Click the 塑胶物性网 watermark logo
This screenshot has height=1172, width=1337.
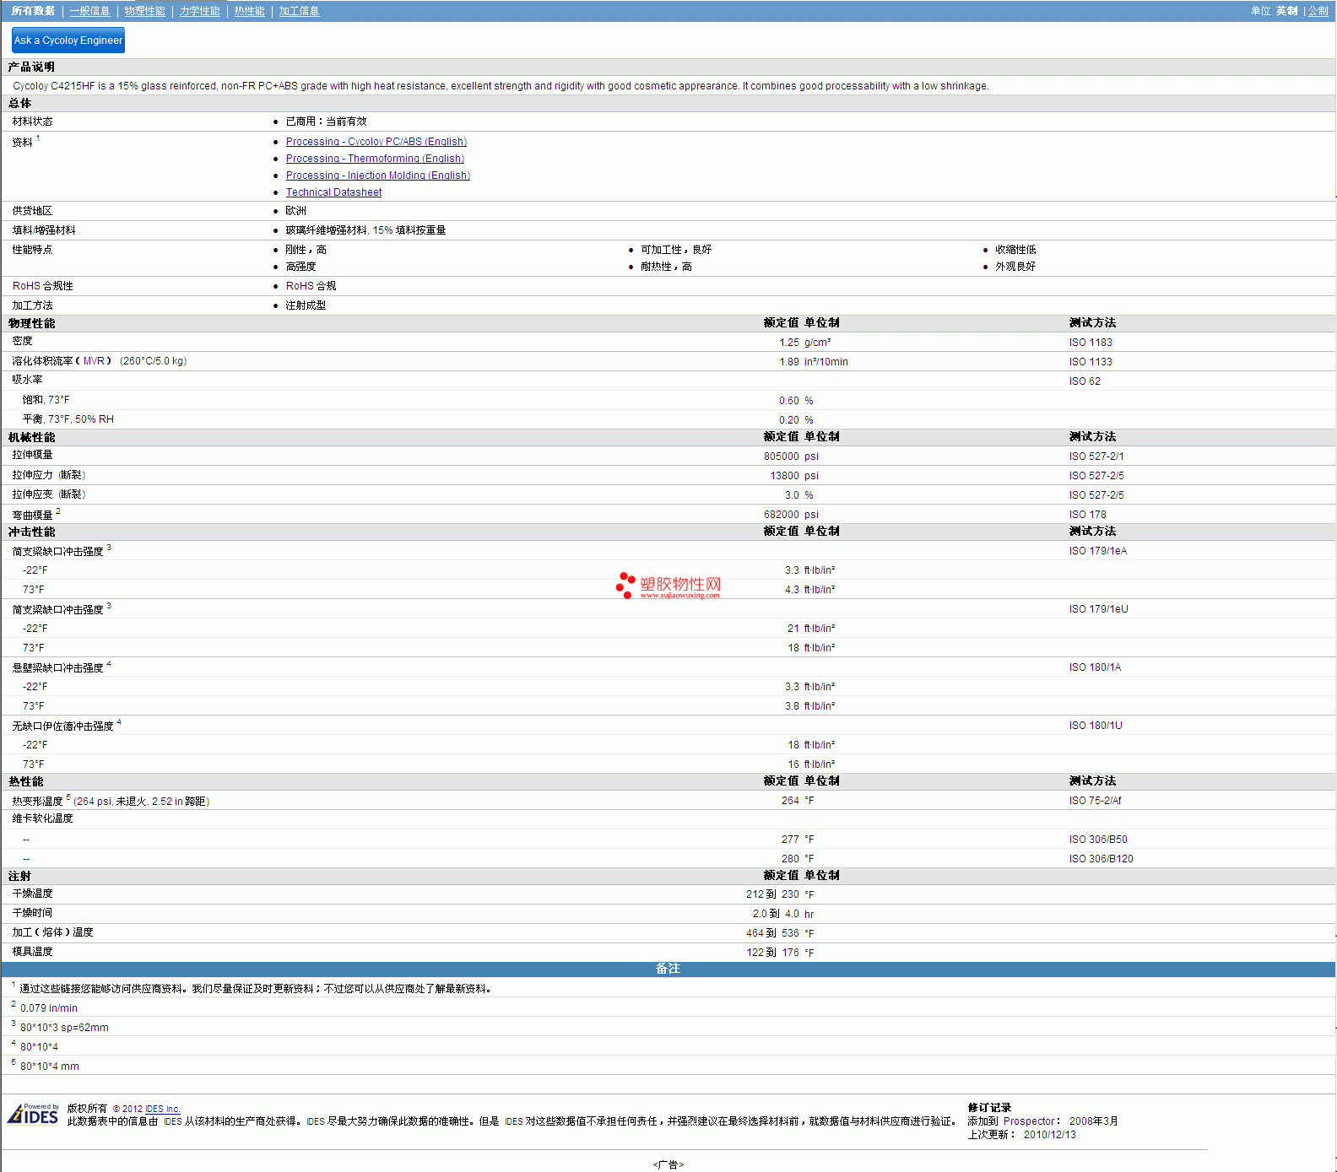click(668, 586)
